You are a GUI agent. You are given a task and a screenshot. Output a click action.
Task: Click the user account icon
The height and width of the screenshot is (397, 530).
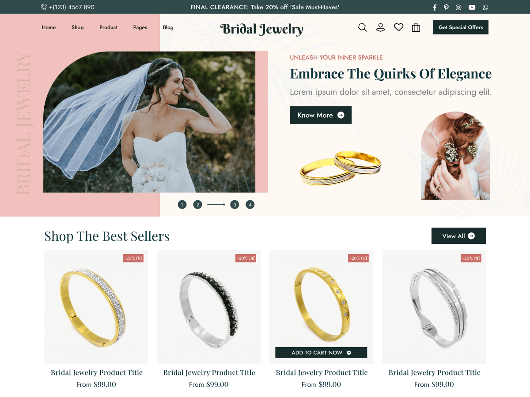point(381,27)
